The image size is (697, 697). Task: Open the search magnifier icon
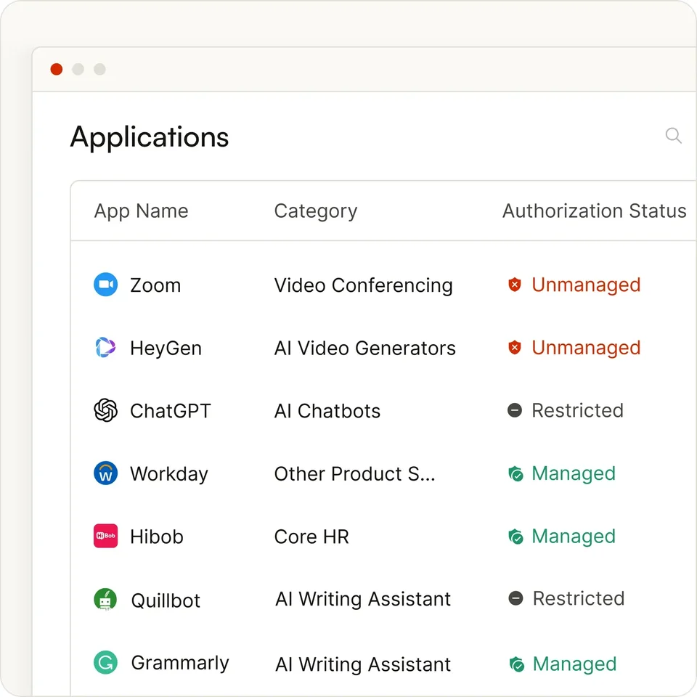674,136
